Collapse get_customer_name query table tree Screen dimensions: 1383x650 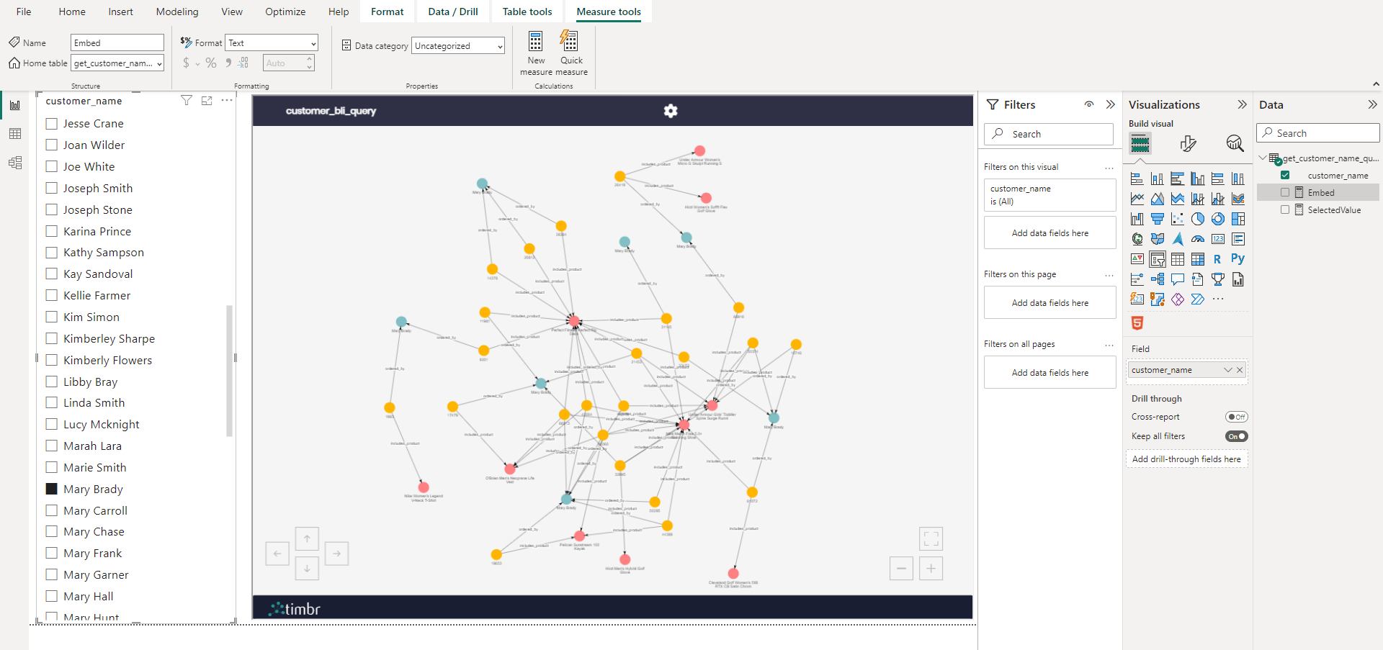[1263, 158]
